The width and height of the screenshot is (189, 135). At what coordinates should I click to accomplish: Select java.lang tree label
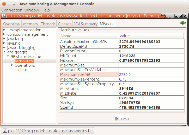[15, 39]
